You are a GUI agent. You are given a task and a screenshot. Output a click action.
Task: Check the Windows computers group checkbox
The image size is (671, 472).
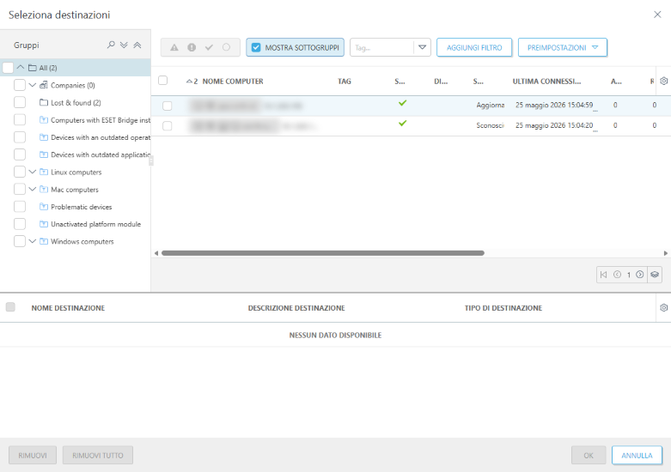[20, 241]
